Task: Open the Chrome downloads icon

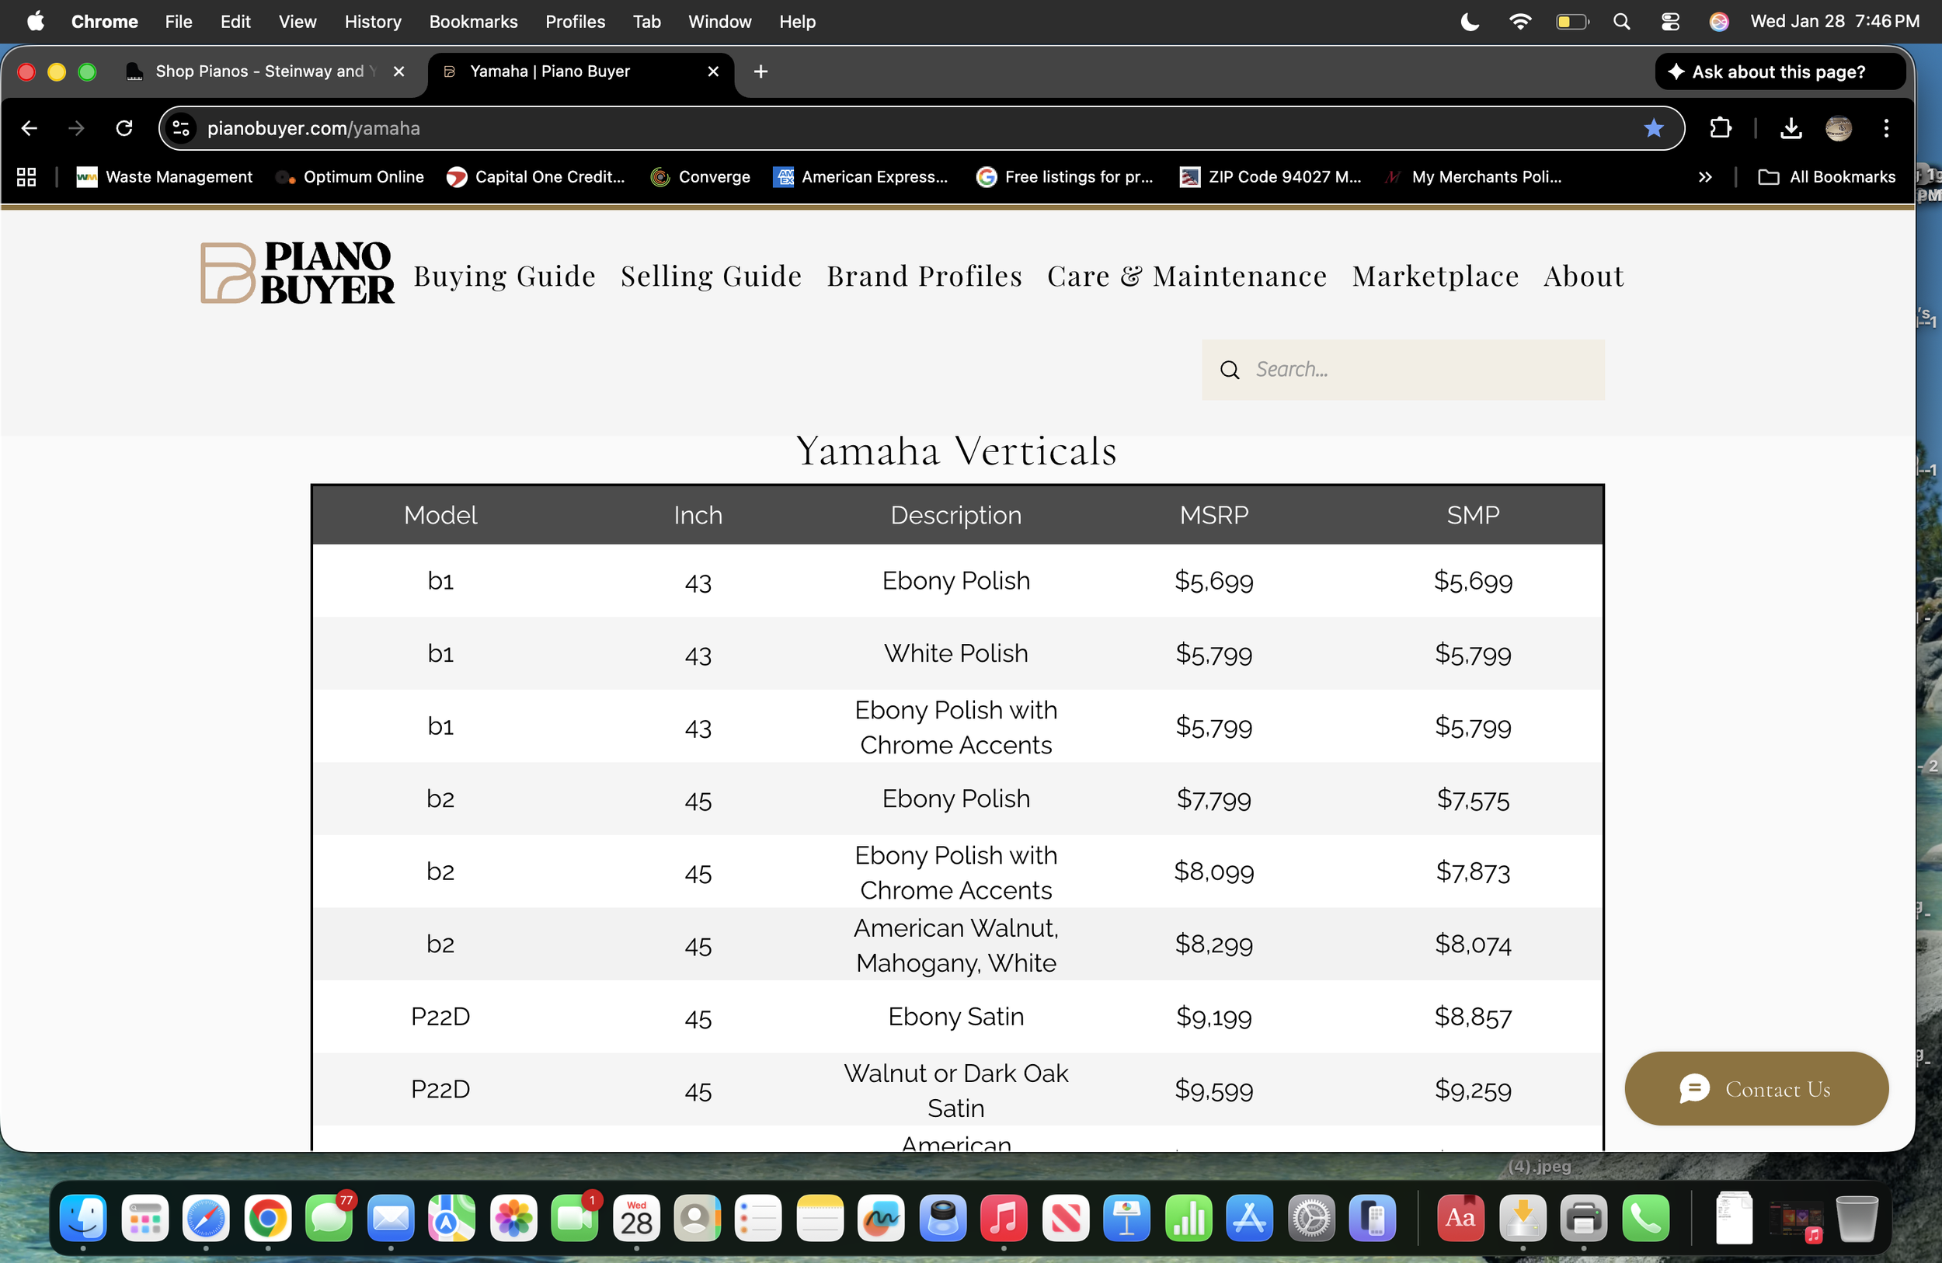Action: (x=1791, y=128)
